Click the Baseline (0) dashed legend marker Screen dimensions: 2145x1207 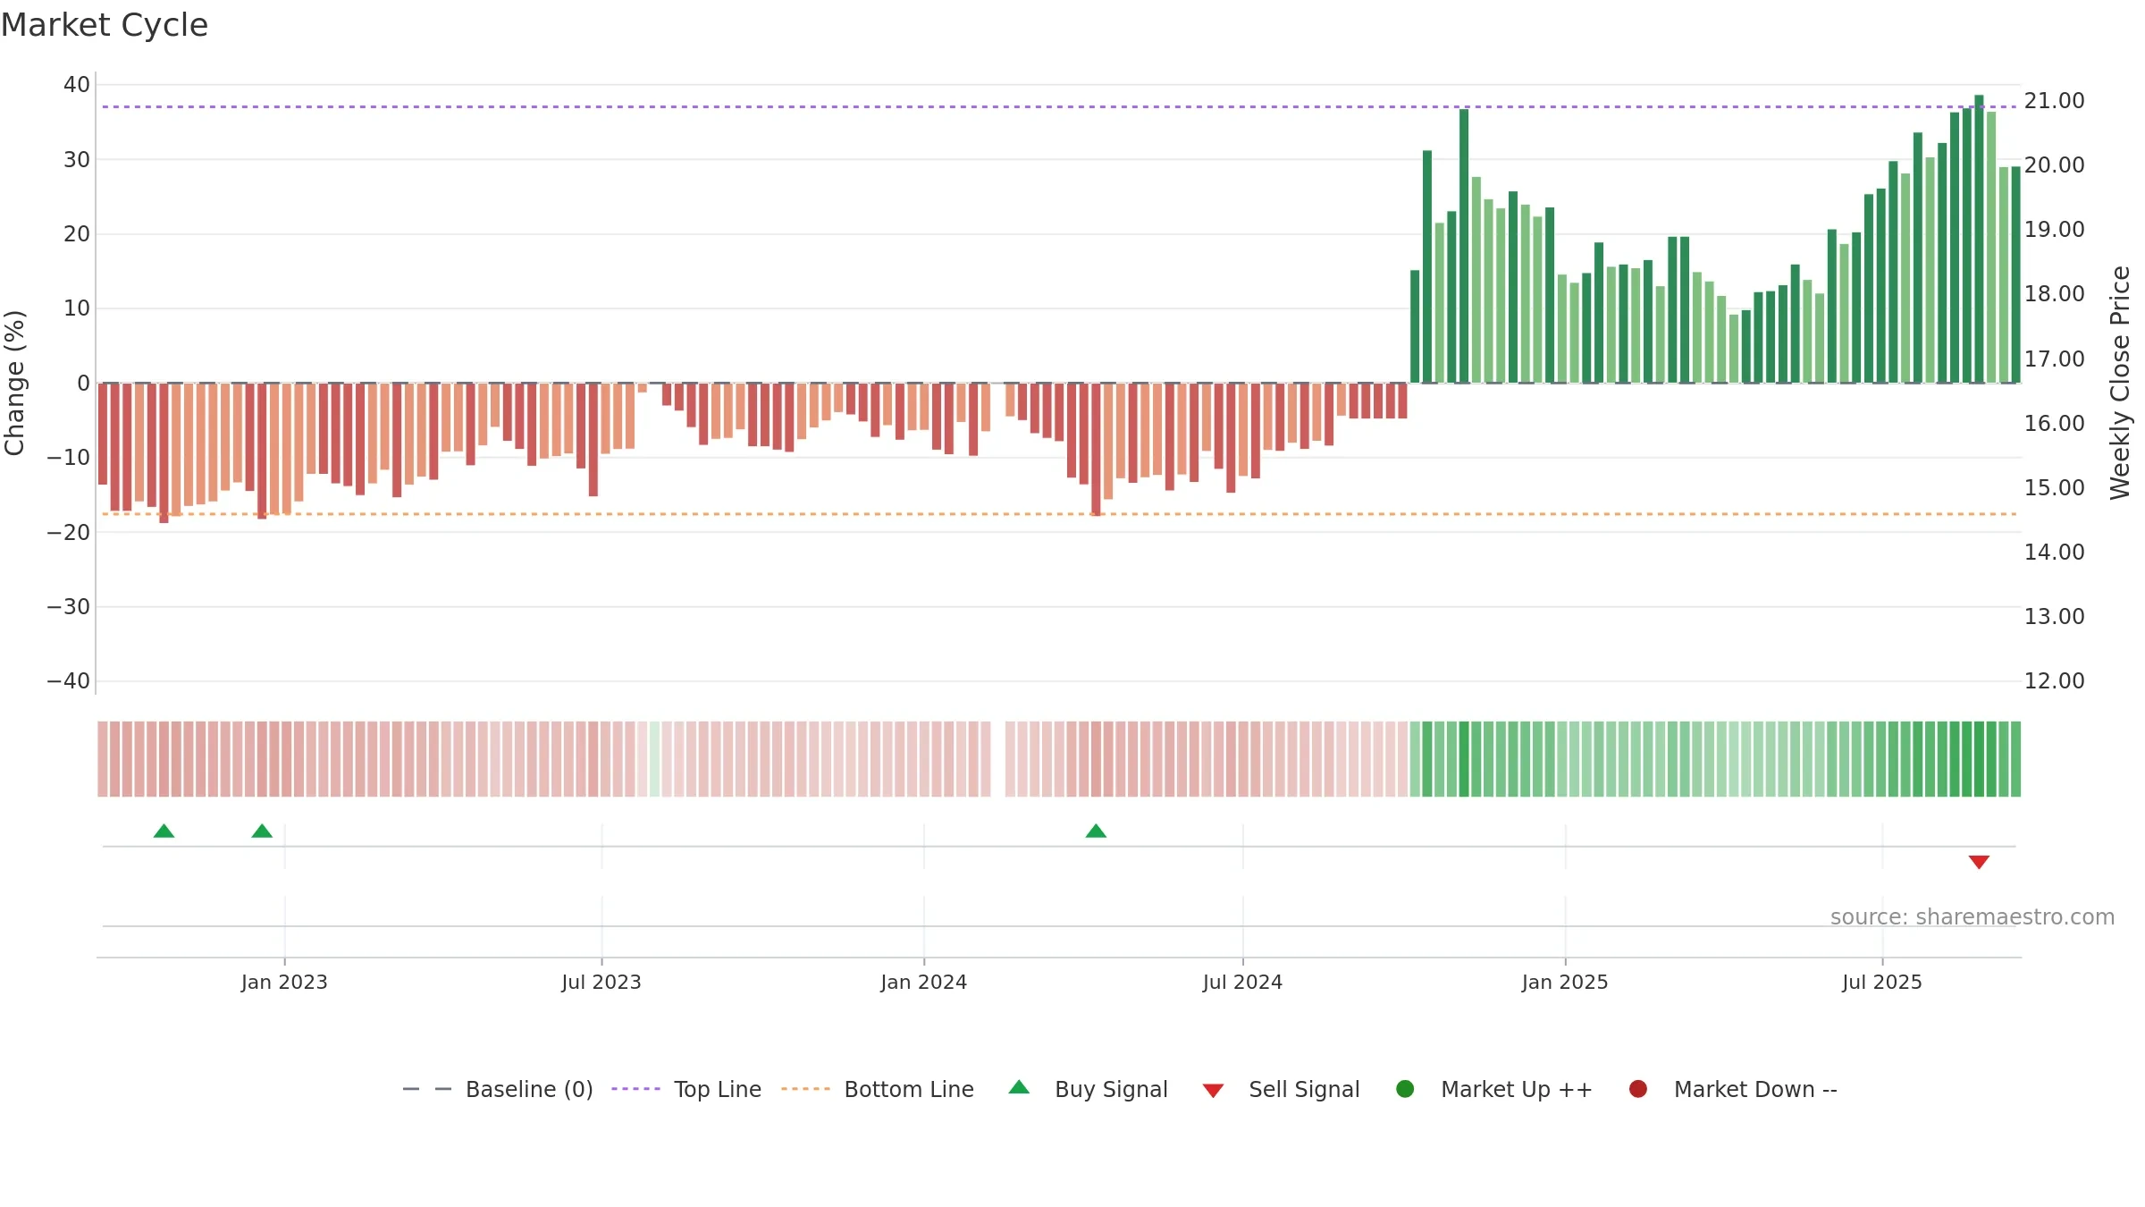click(427, 1089)
